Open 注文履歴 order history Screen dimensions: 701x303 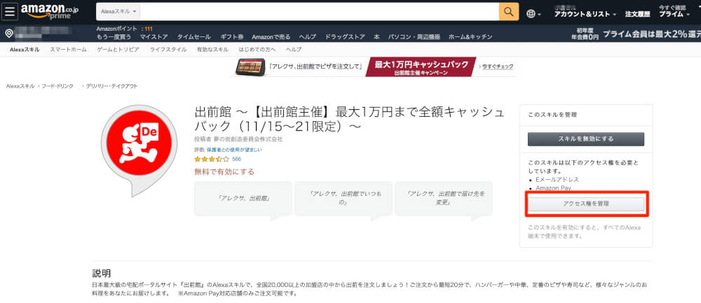pos(637,14)
